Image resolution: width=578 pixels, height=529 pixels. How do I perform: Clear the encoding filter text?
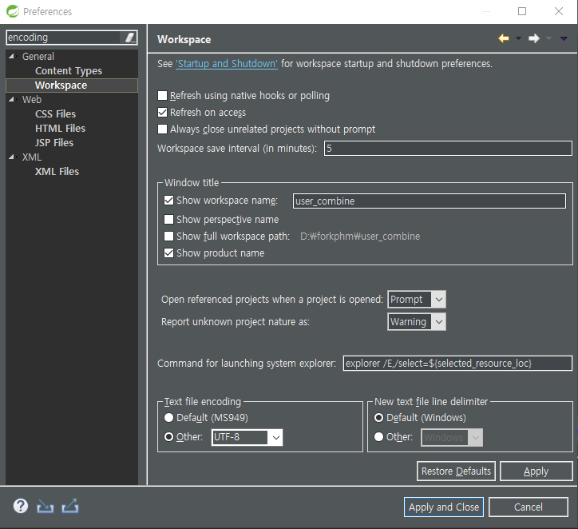click(130, 38)
